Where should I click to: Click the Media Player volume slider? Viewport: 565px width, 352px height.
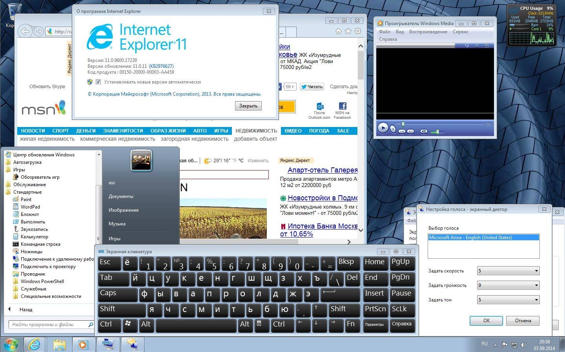pyautogui.click(x=437, y=131)
